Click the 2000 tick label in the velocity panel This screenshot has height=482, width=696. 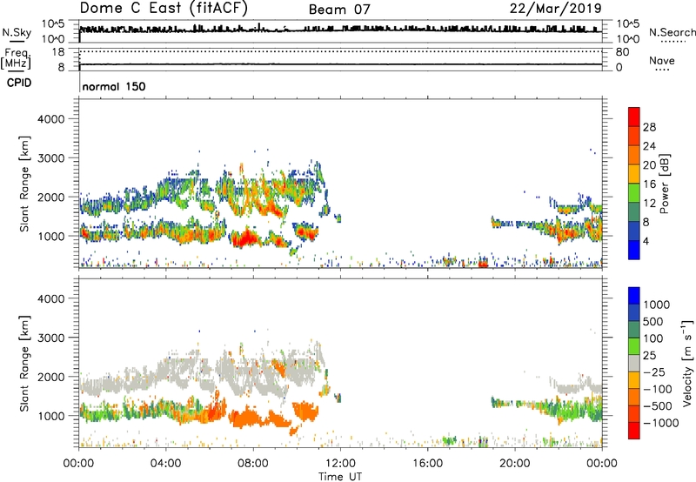pos(50,377)
